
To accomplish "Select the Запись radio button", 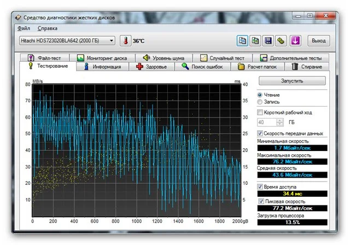I will [260, 101].
